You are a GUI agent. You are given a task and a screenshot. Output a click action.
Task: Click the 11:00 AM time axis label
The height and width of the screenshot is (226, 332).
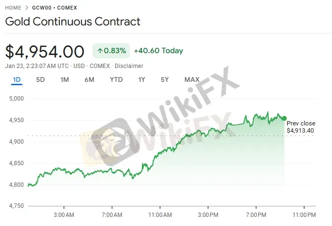click(160, 215)
